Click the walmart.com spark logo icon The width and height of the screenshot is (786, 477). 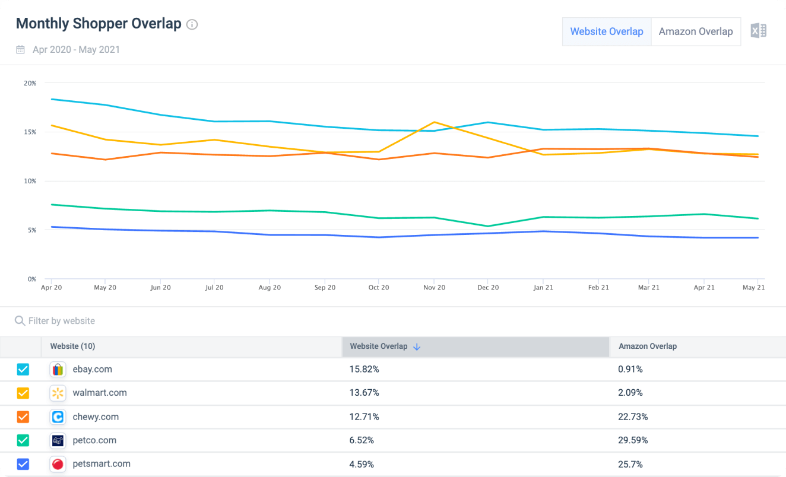pos(58,393)
